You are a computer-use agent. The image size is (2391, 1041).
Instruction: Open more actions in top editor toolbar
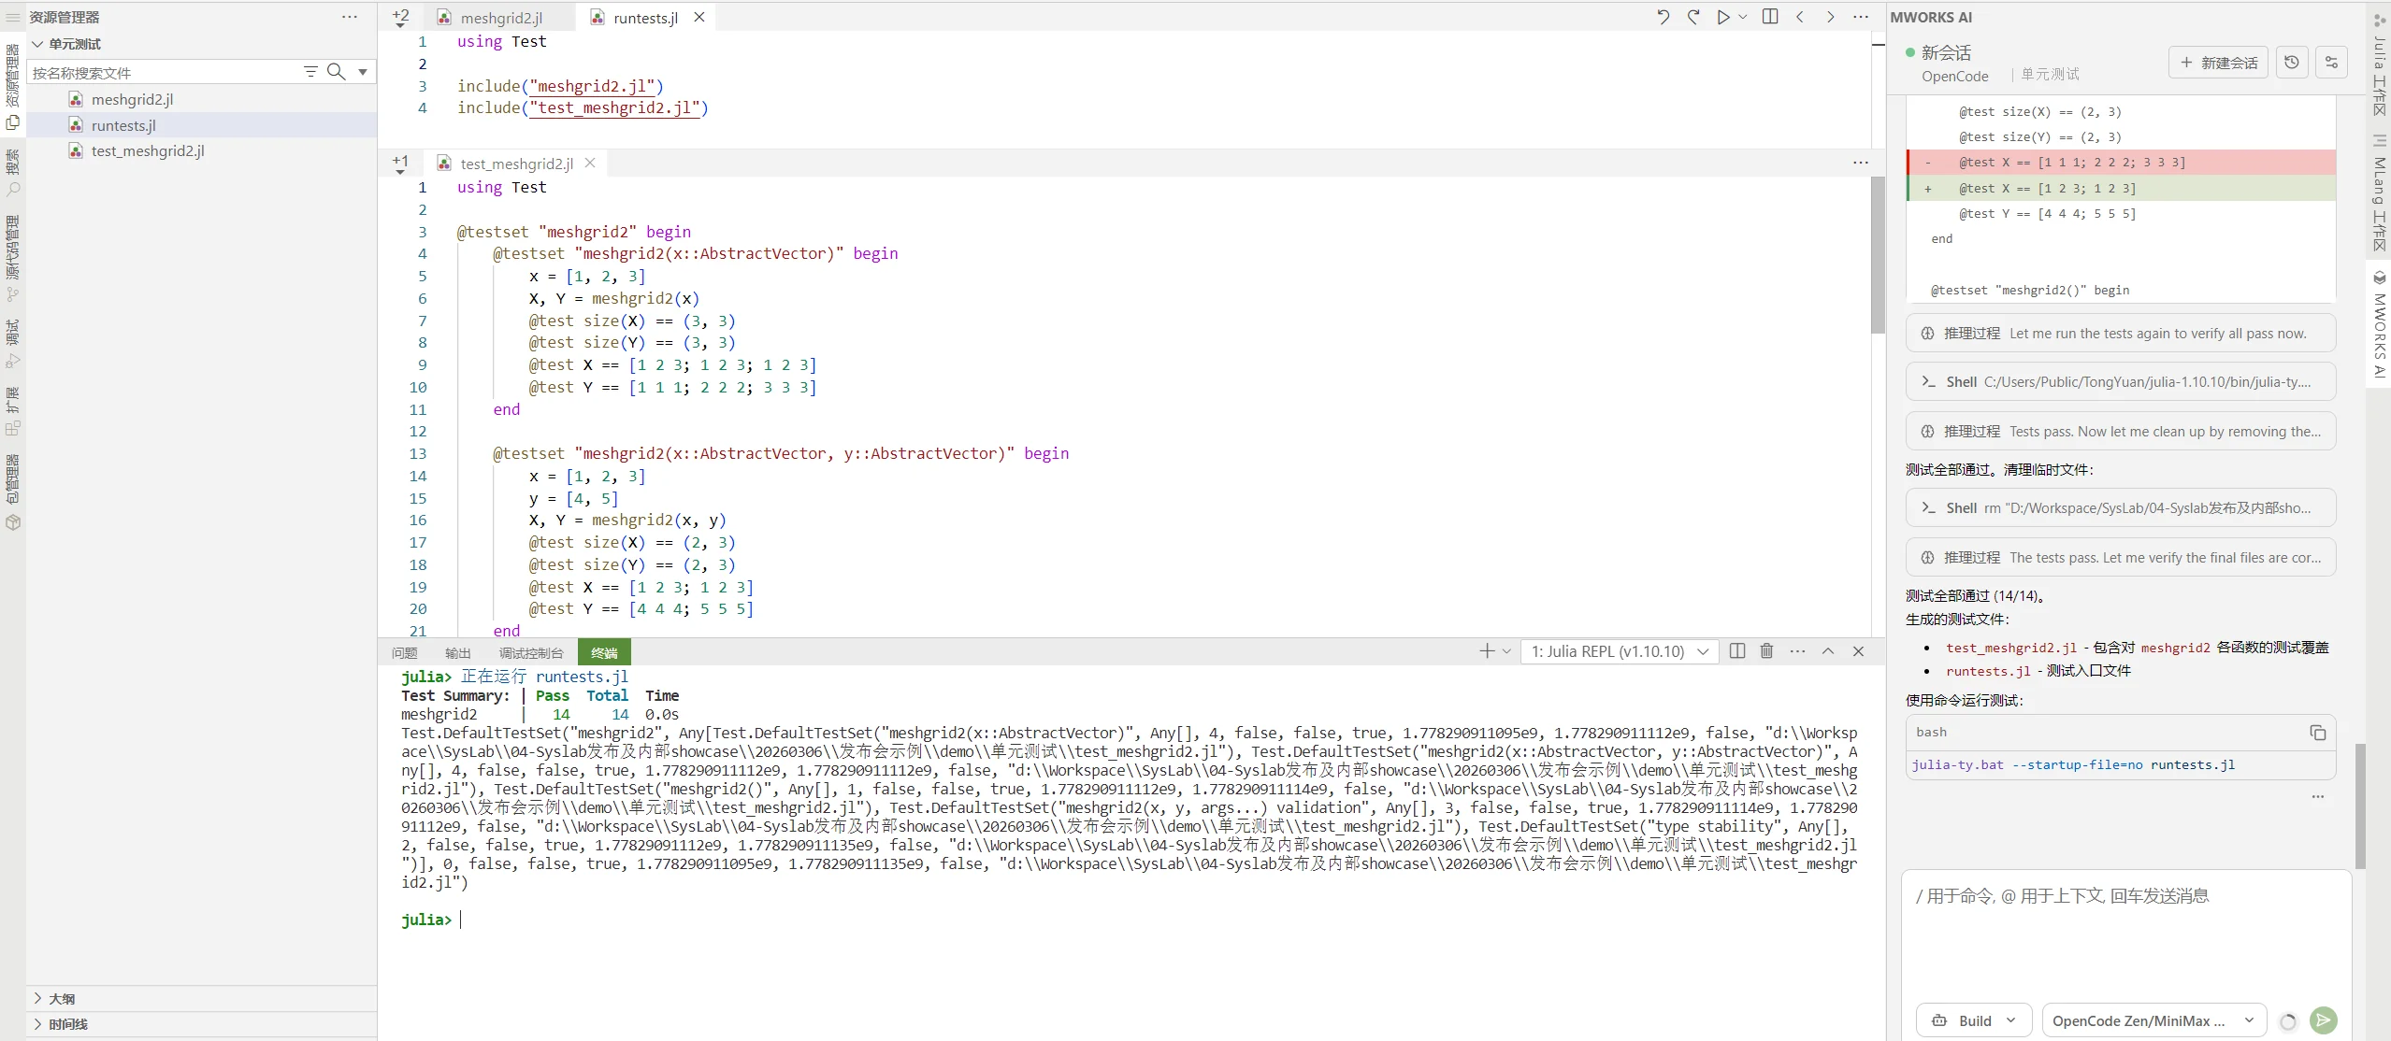[x=1861, y=17]
